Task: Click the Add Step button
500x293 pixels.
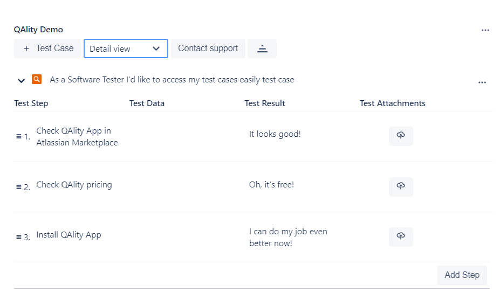Action: [462, 275]
